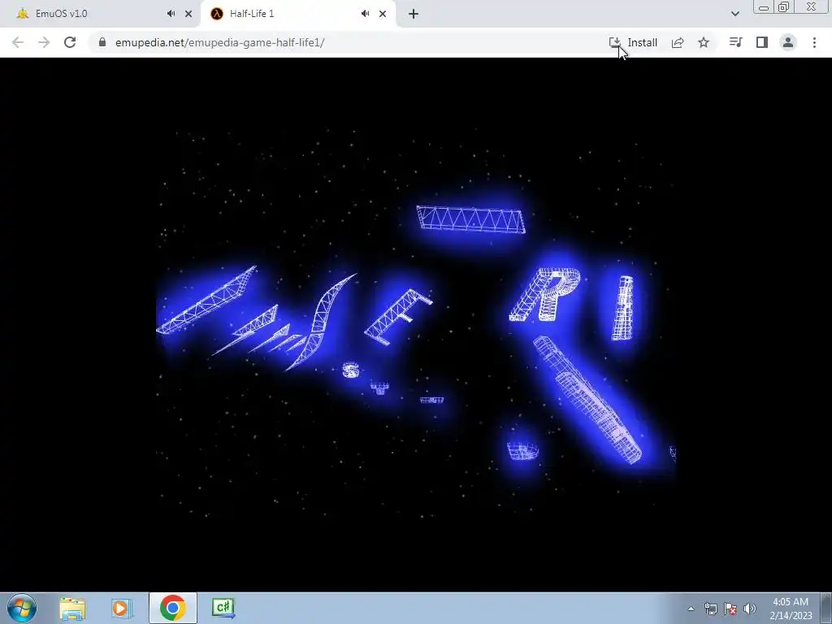
Task: Launch Windows Media Player from taskbar
Action: click(x=120, y=609)
